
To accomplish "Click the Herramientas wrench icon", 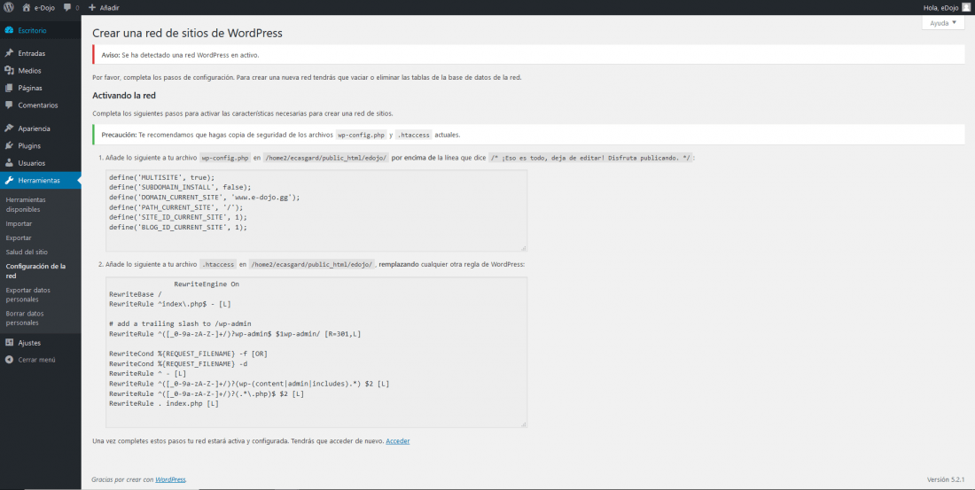I will pyautogui.click(x=9, y=181).
